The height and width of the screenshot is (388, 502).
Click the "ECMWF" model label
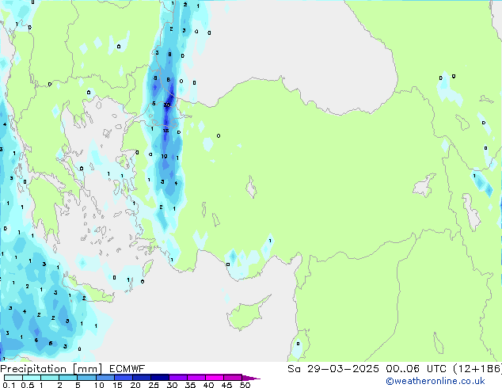pyautogui.click(x=127, y=369)
